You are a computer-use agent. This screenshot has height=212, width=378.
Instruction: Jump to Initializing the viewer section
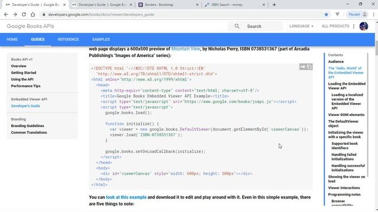point(346,135)
